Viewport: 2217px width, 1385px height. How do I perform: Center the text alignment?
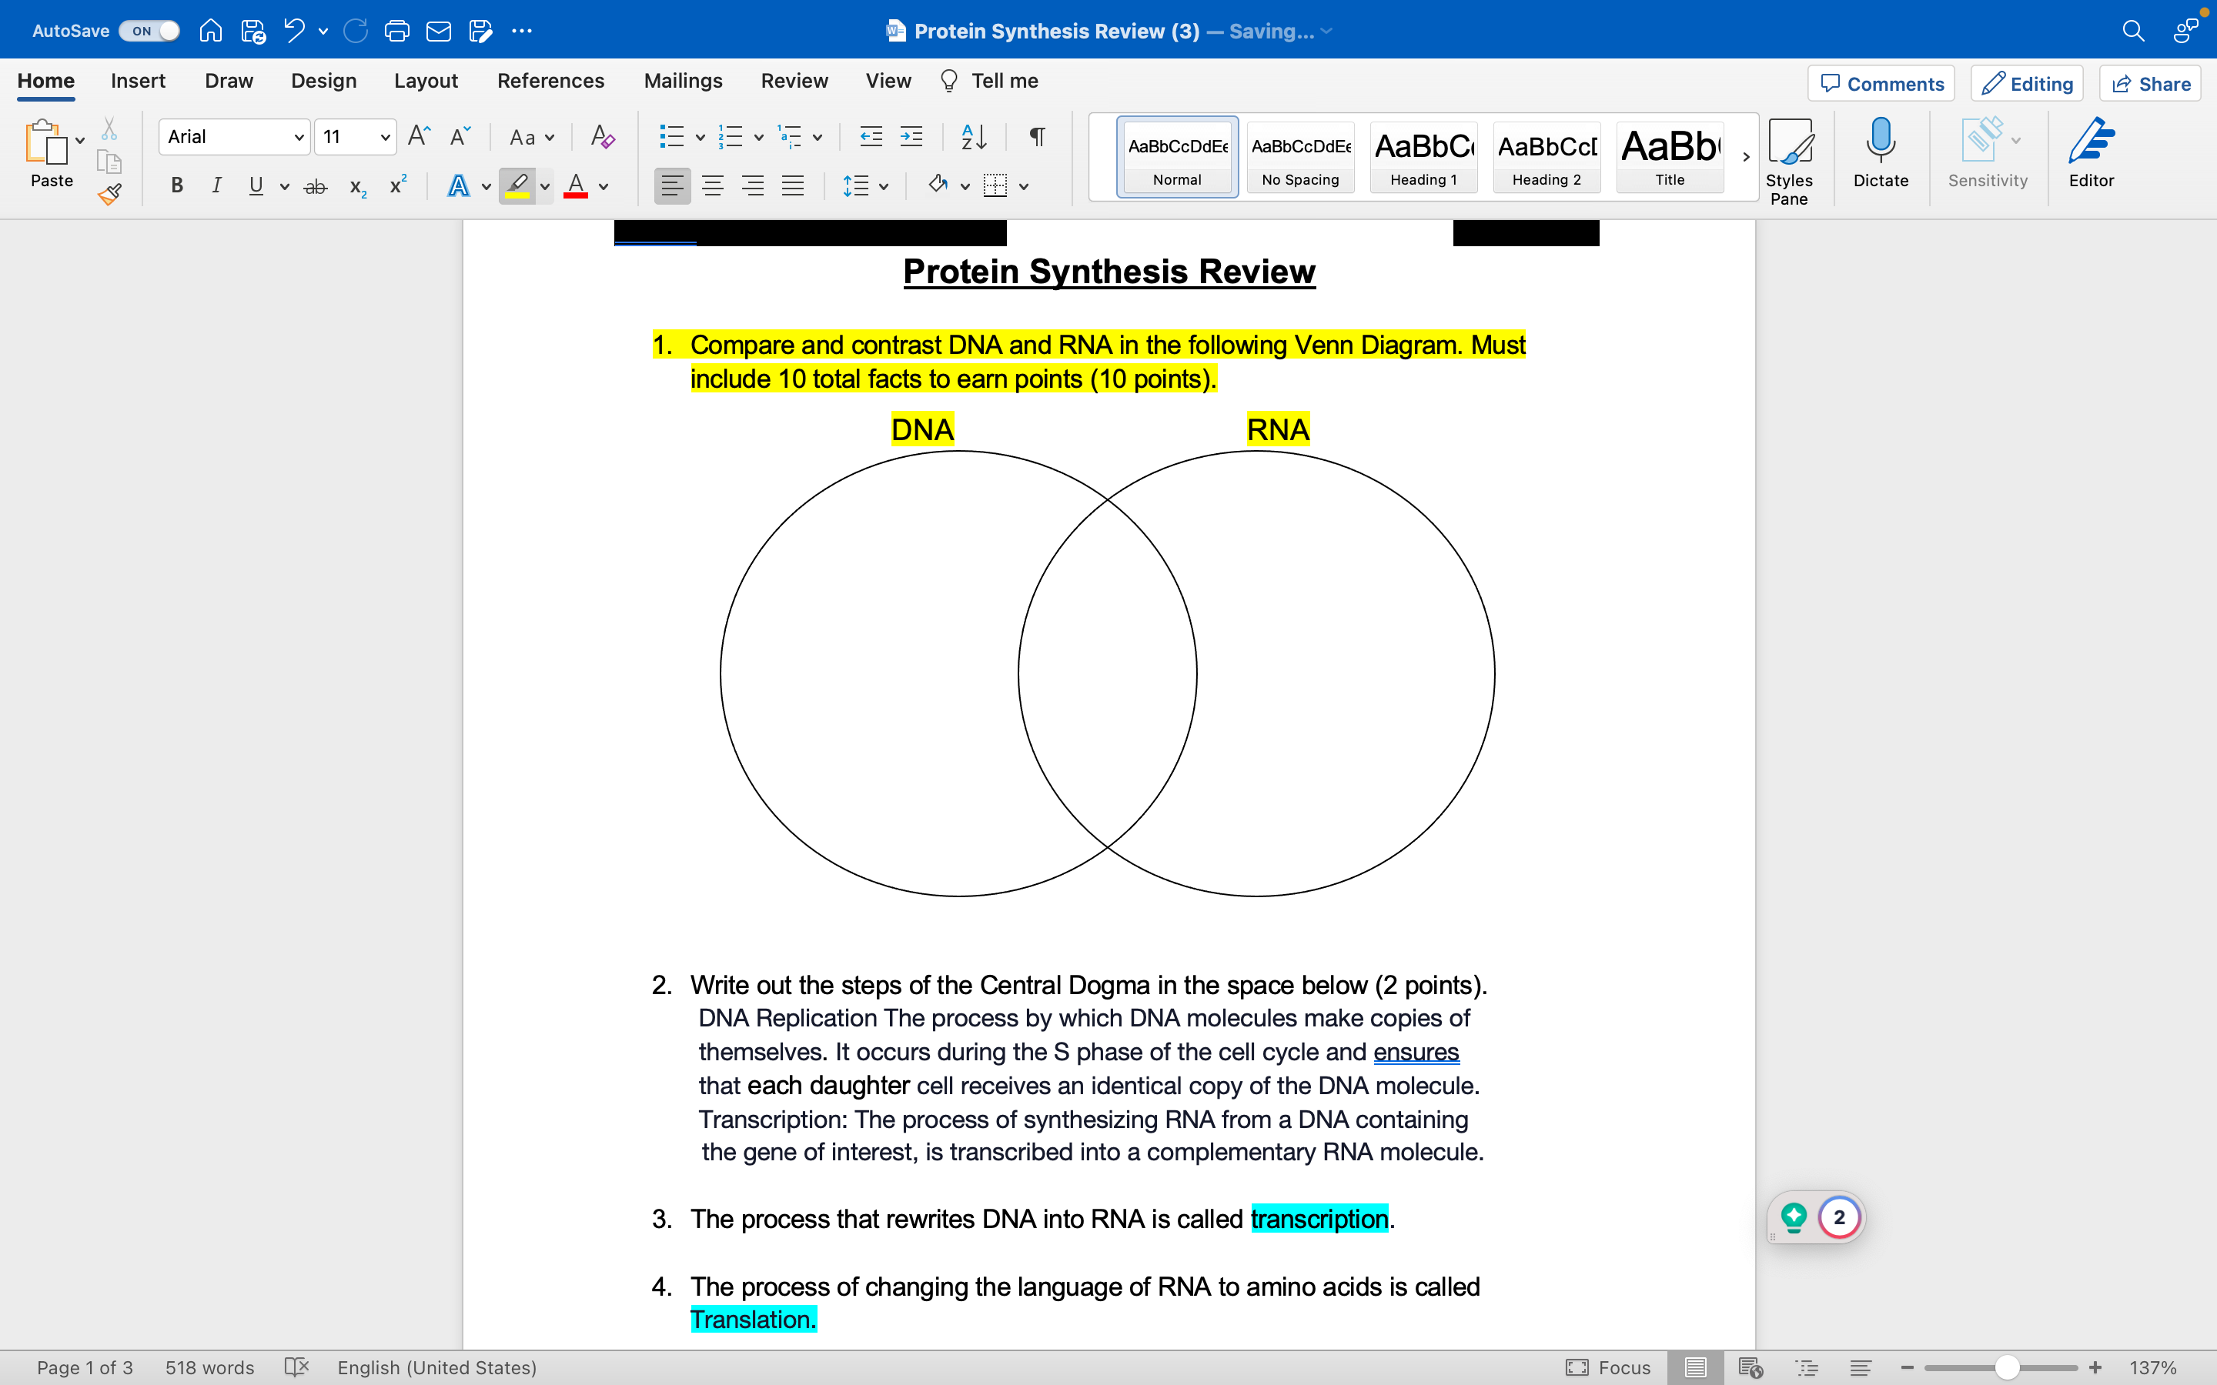[x=713, y=187]
